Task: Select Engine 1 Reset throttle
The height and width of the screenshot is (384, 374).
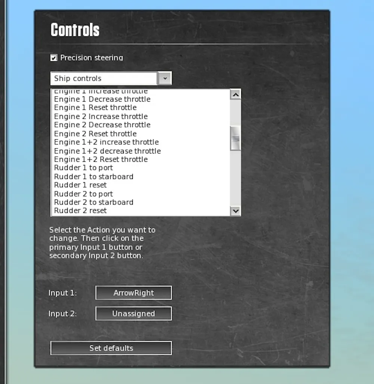Action: coord(141,108)
